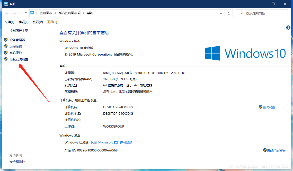
Task: Select 64 位操作系统 system type text
Action: click(113, 85)
